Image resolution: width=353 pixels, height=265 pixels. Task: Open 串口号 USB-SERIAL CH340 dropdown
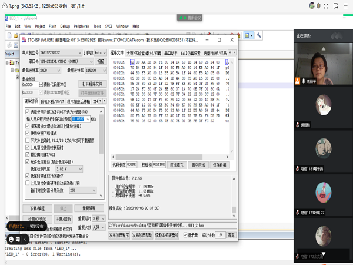pyautogui.click(x=66, y=61)
